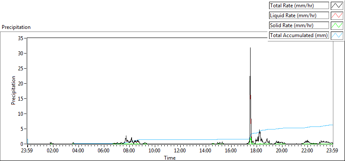Screen dimensions: 345x161
Task: Click the Solid Rate green line icon
Action: tap(337, 25)
